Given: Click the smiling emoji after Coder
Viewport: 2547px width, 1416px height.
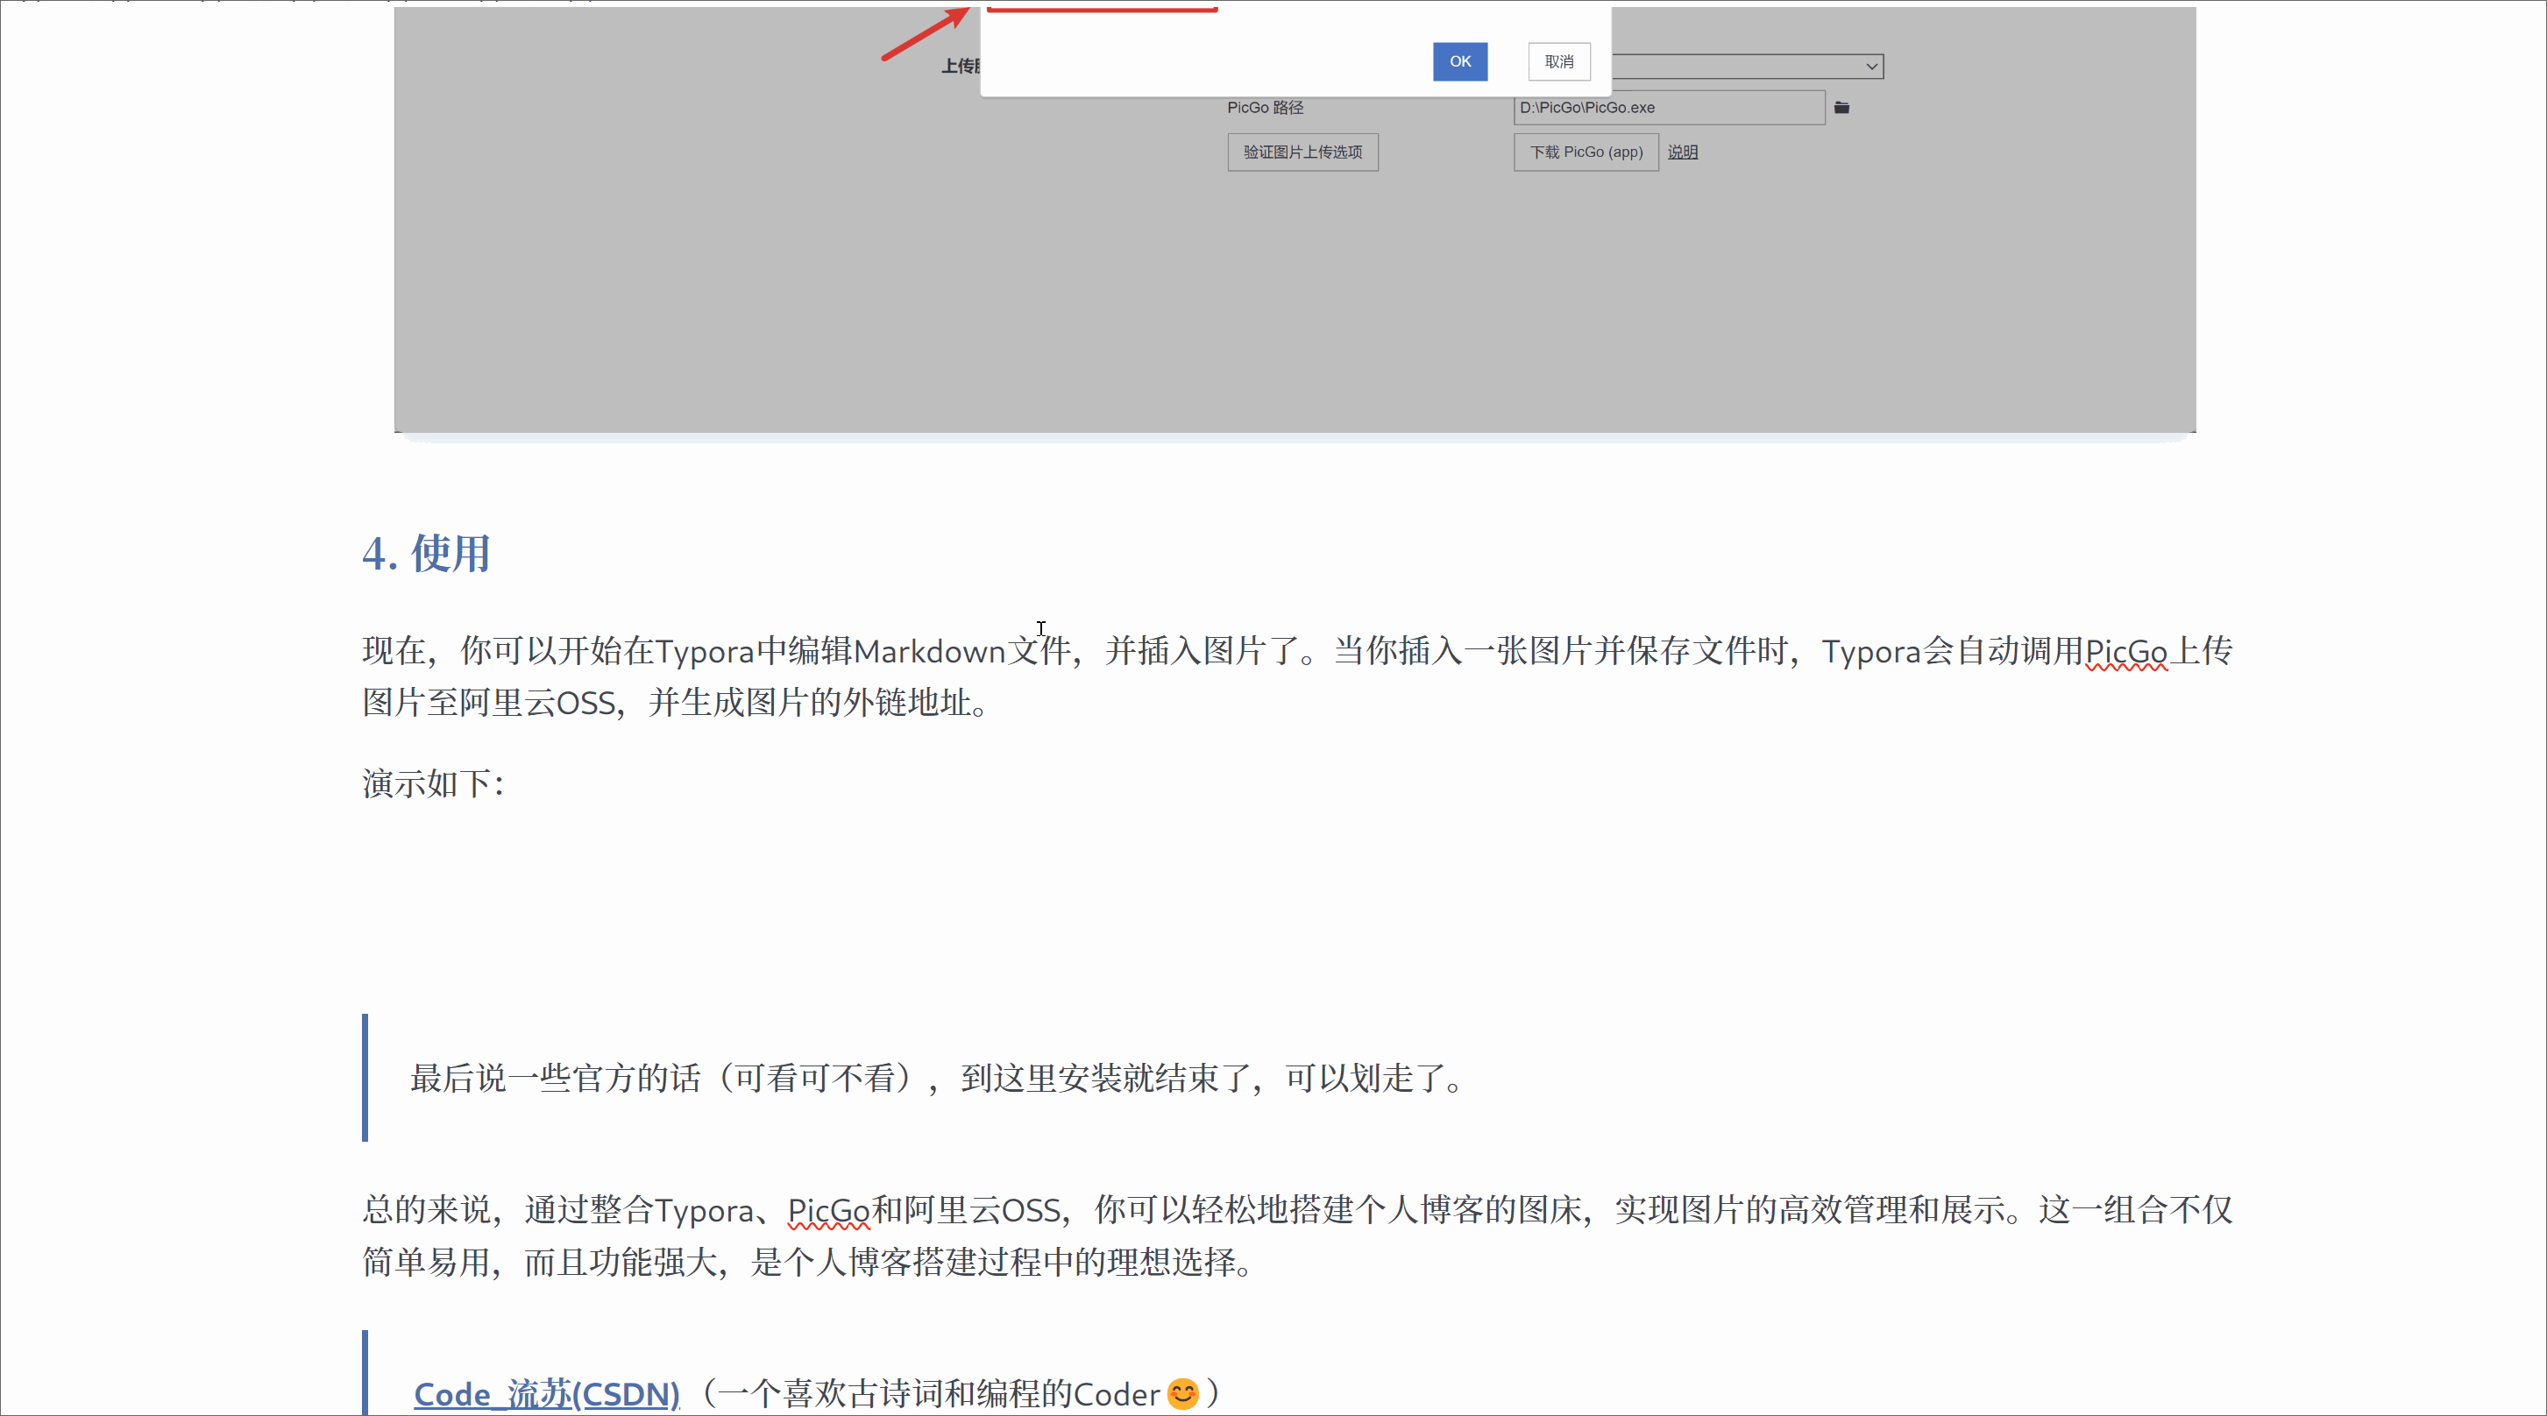Looking at the screenshot, I should [1182, 1393].
